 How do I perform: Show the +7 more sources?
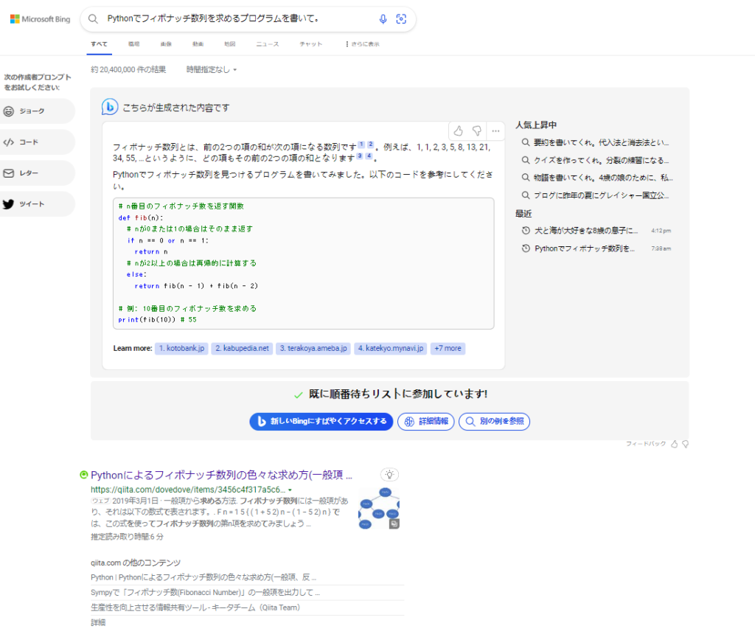coord(448,349)
